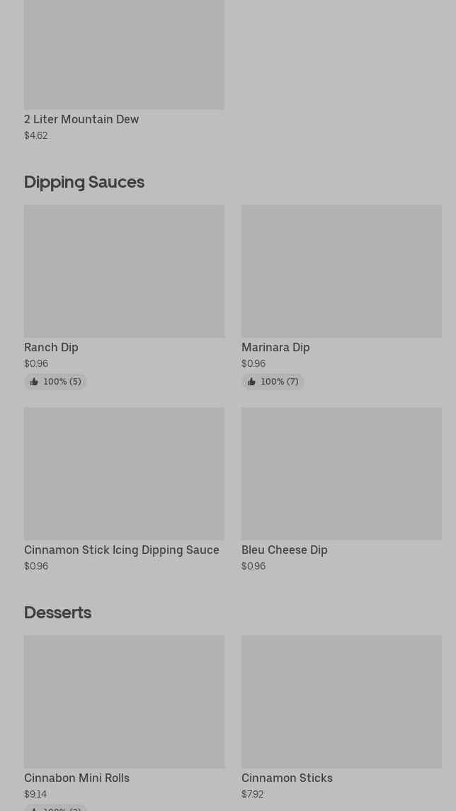Viewport: 456px width, 811px height.
Task: Click the Desserts section heading
Action: click(57, 613)
